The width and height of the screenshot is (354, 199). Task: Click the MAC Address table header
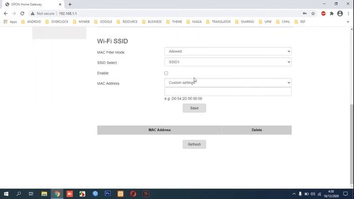160,130
